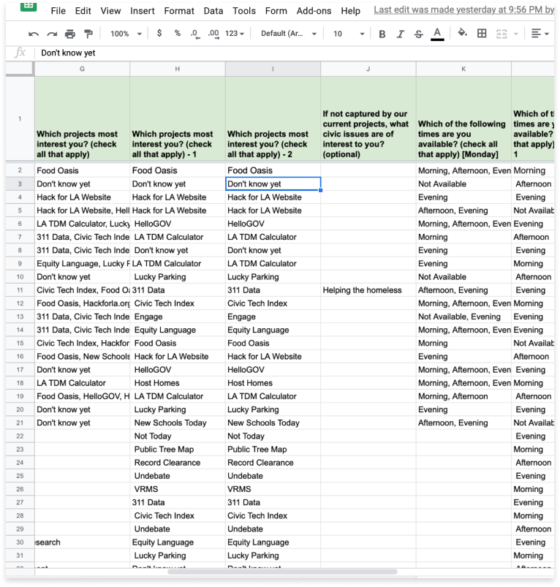This screenshot has width=560, height=587.
Task: Toggle strikethrough formatting
Action: [418, 34]
